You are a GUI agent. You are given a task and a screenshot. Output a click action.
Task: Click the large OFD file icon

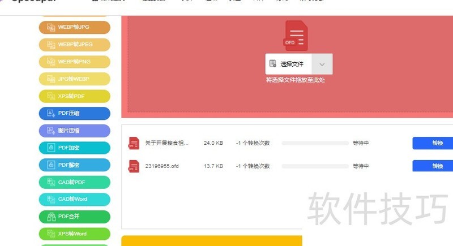click(295, 36)
